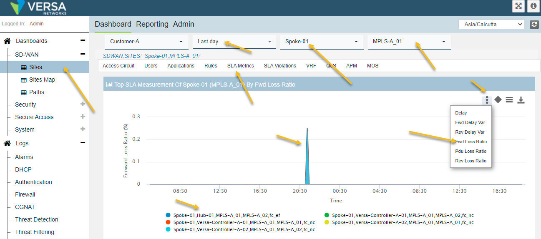The width and height of the screenshot is (541, 239).
Task: Open Firewall logs
Action: (25, 194)
